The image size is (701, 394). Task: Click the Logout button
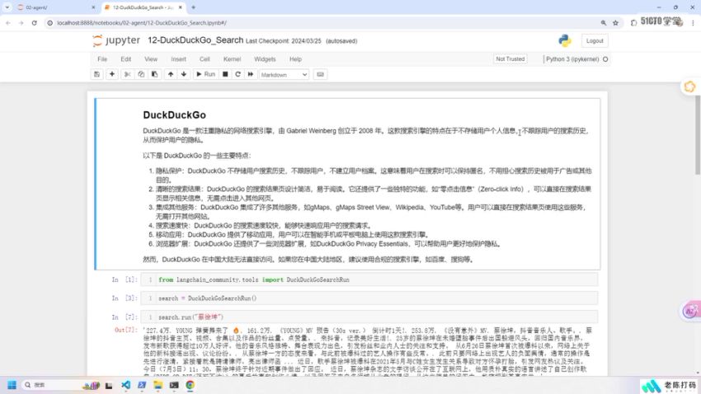pos(595,40)
